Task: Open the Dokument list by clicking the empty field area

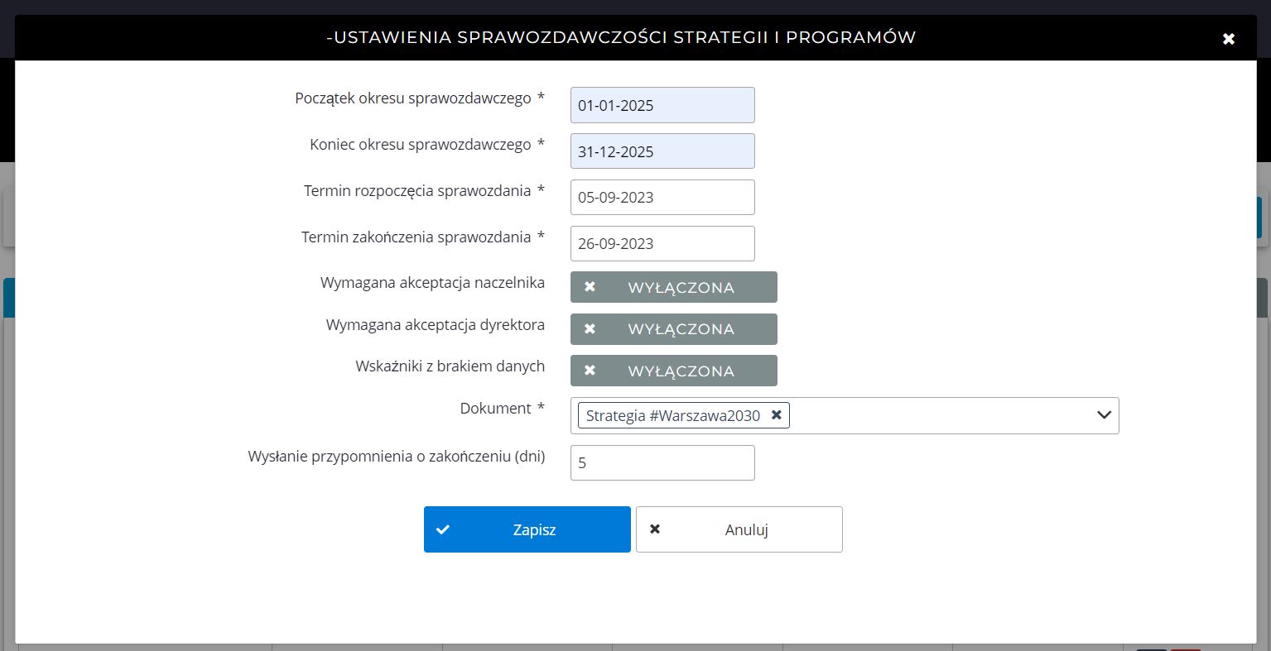Action: pos(936,415)
